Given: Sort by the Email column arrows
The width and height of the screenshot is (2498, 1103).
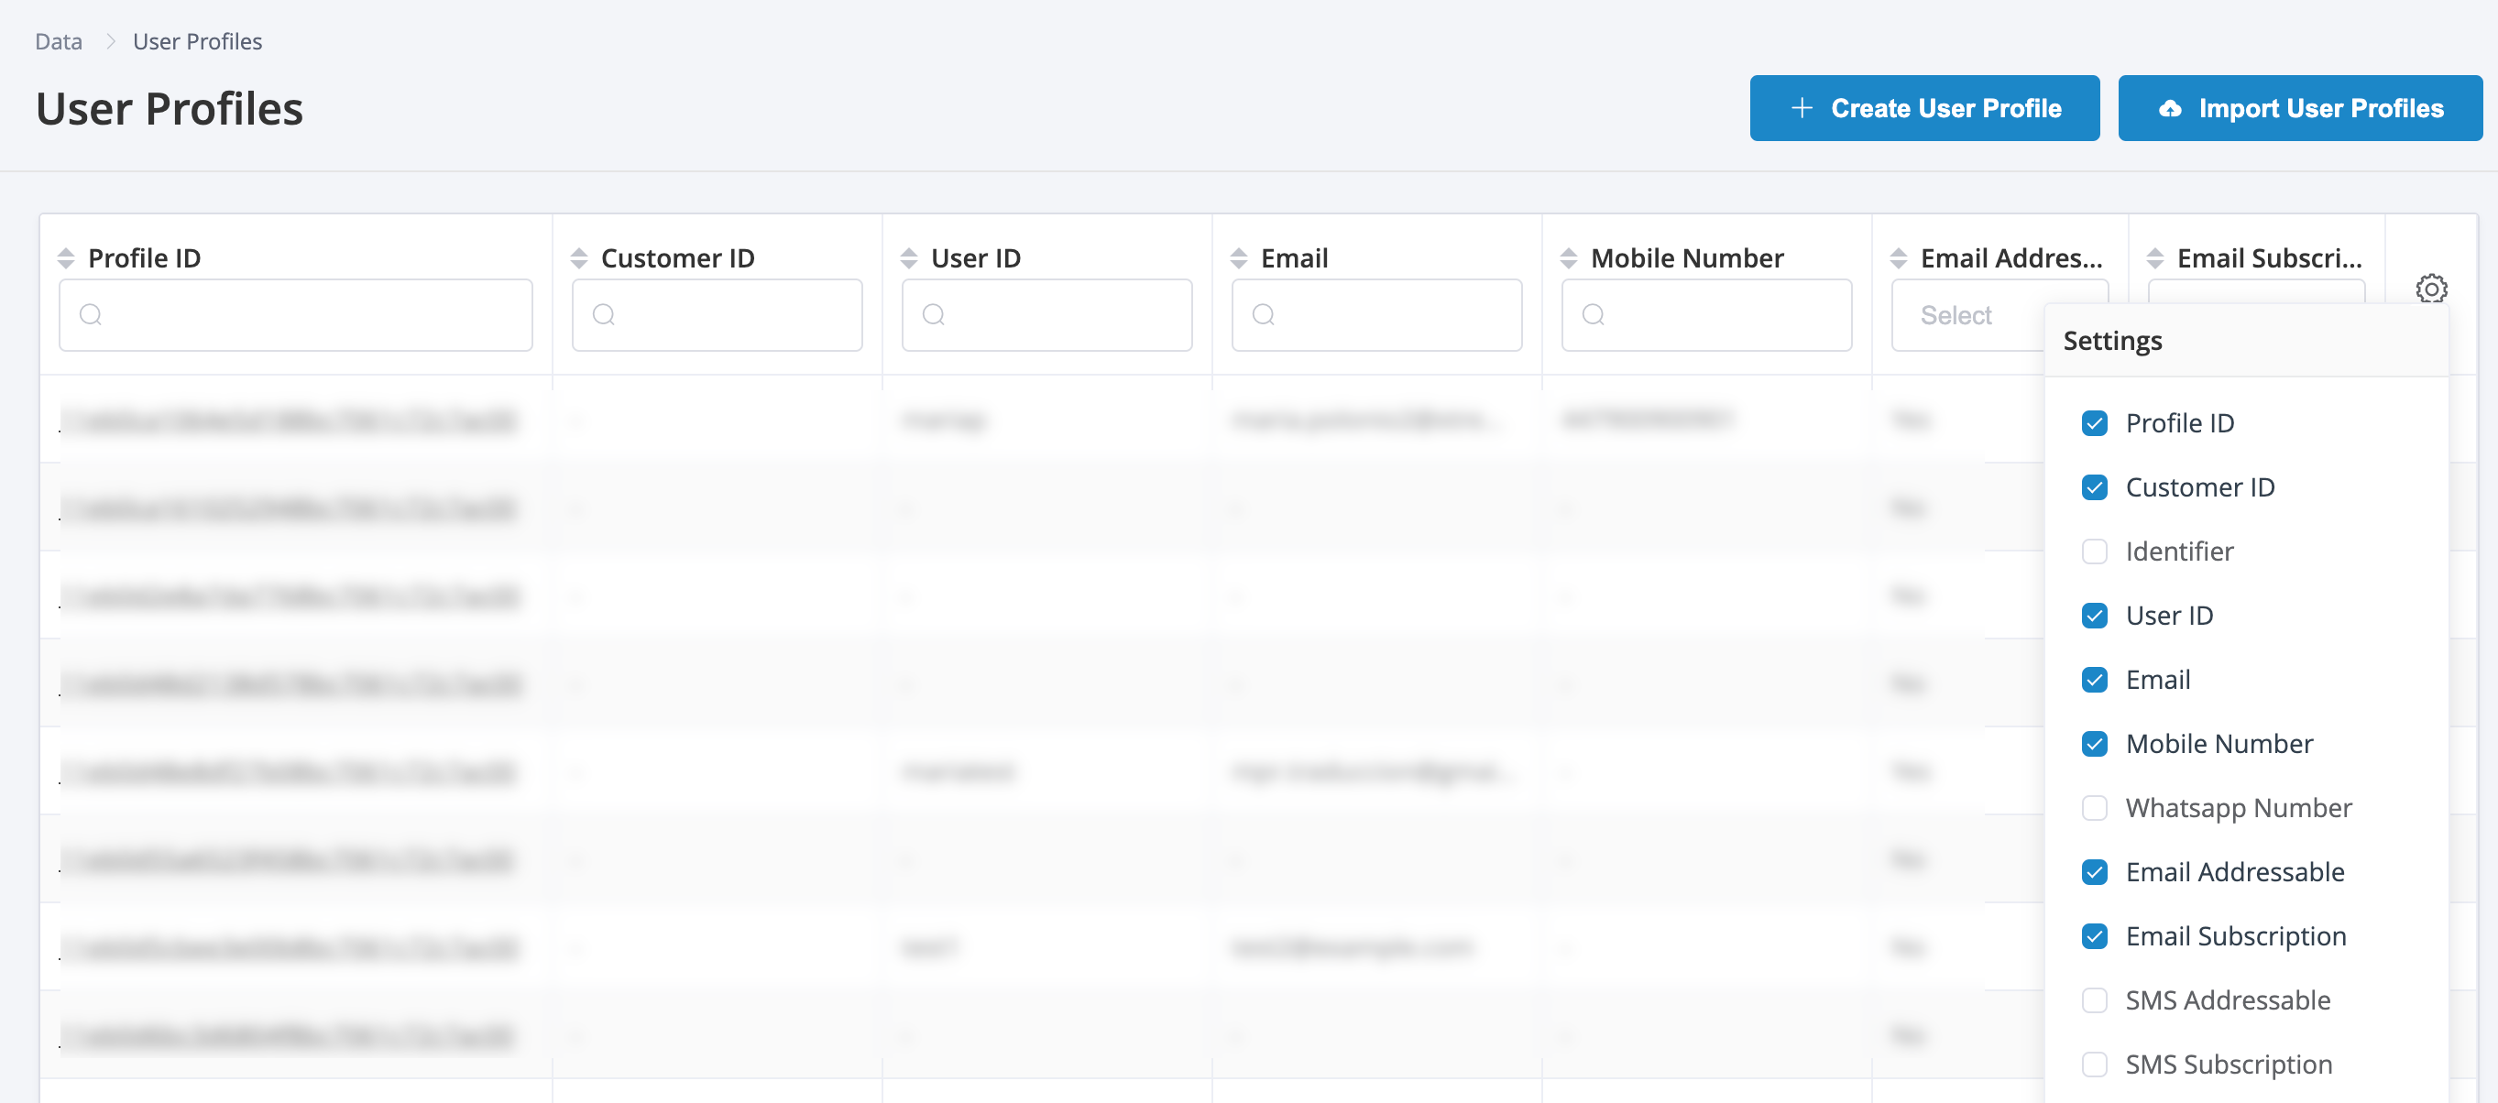Looking at the screenshot, I should pyautogui.click(x=1238, y=257).
